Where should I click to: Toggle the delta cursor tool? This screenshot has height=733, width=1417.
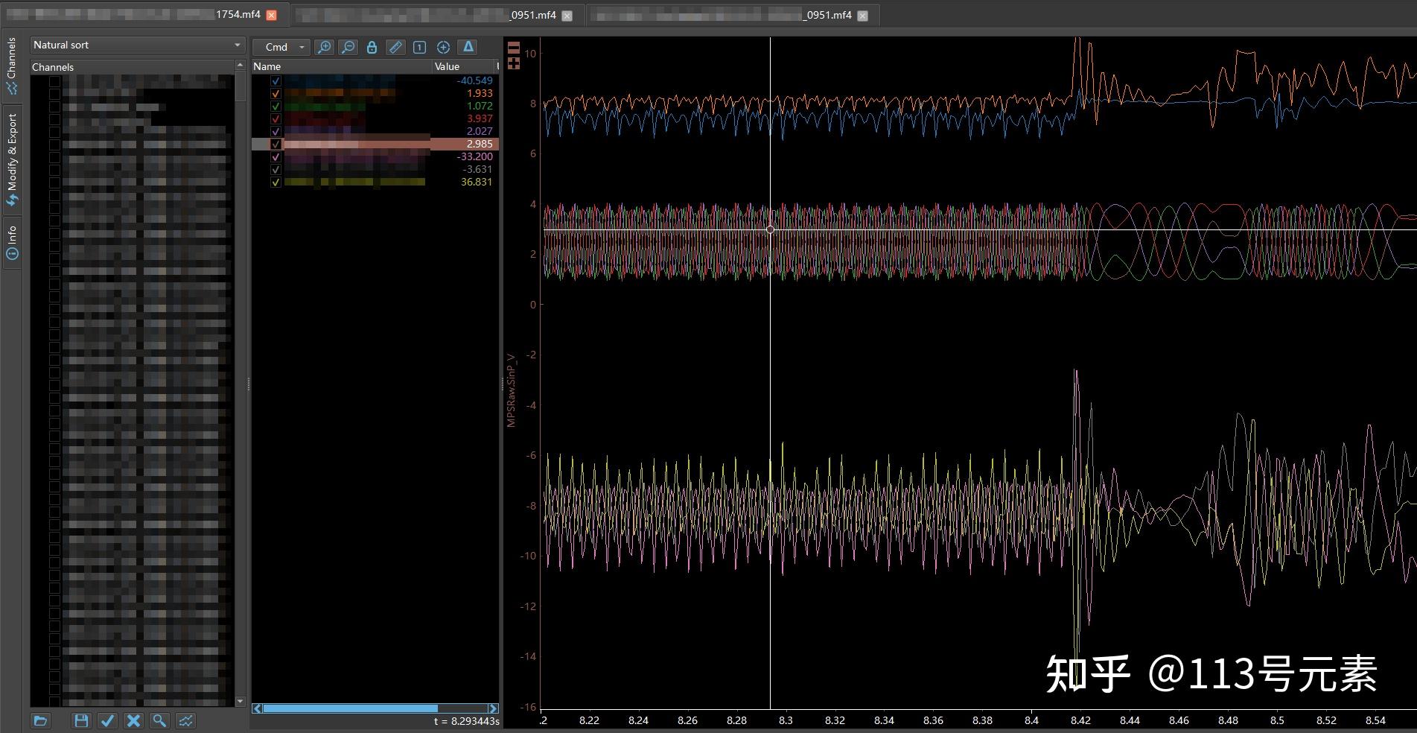[468, 47]
